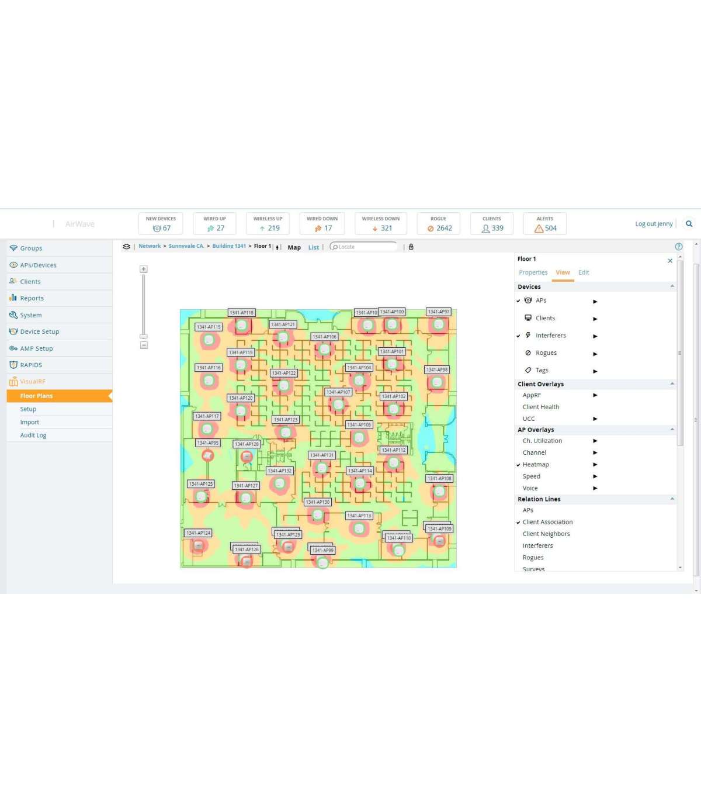
Task: Disable the Client Association relation lines
Action: (547, 522)
